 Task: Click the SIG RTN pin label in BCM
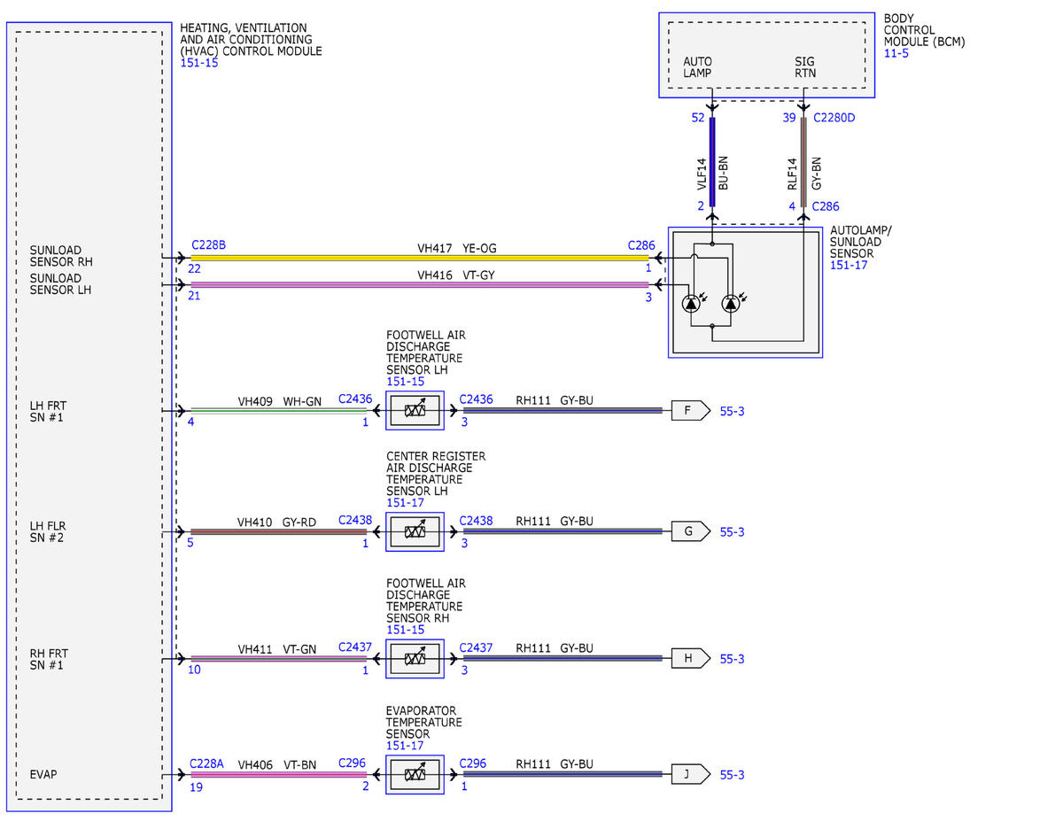coord(805,67)
